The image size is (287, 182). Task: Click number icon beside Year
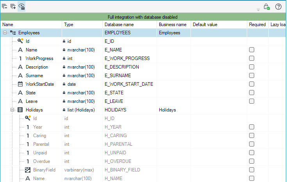click(x=28, y=127)
